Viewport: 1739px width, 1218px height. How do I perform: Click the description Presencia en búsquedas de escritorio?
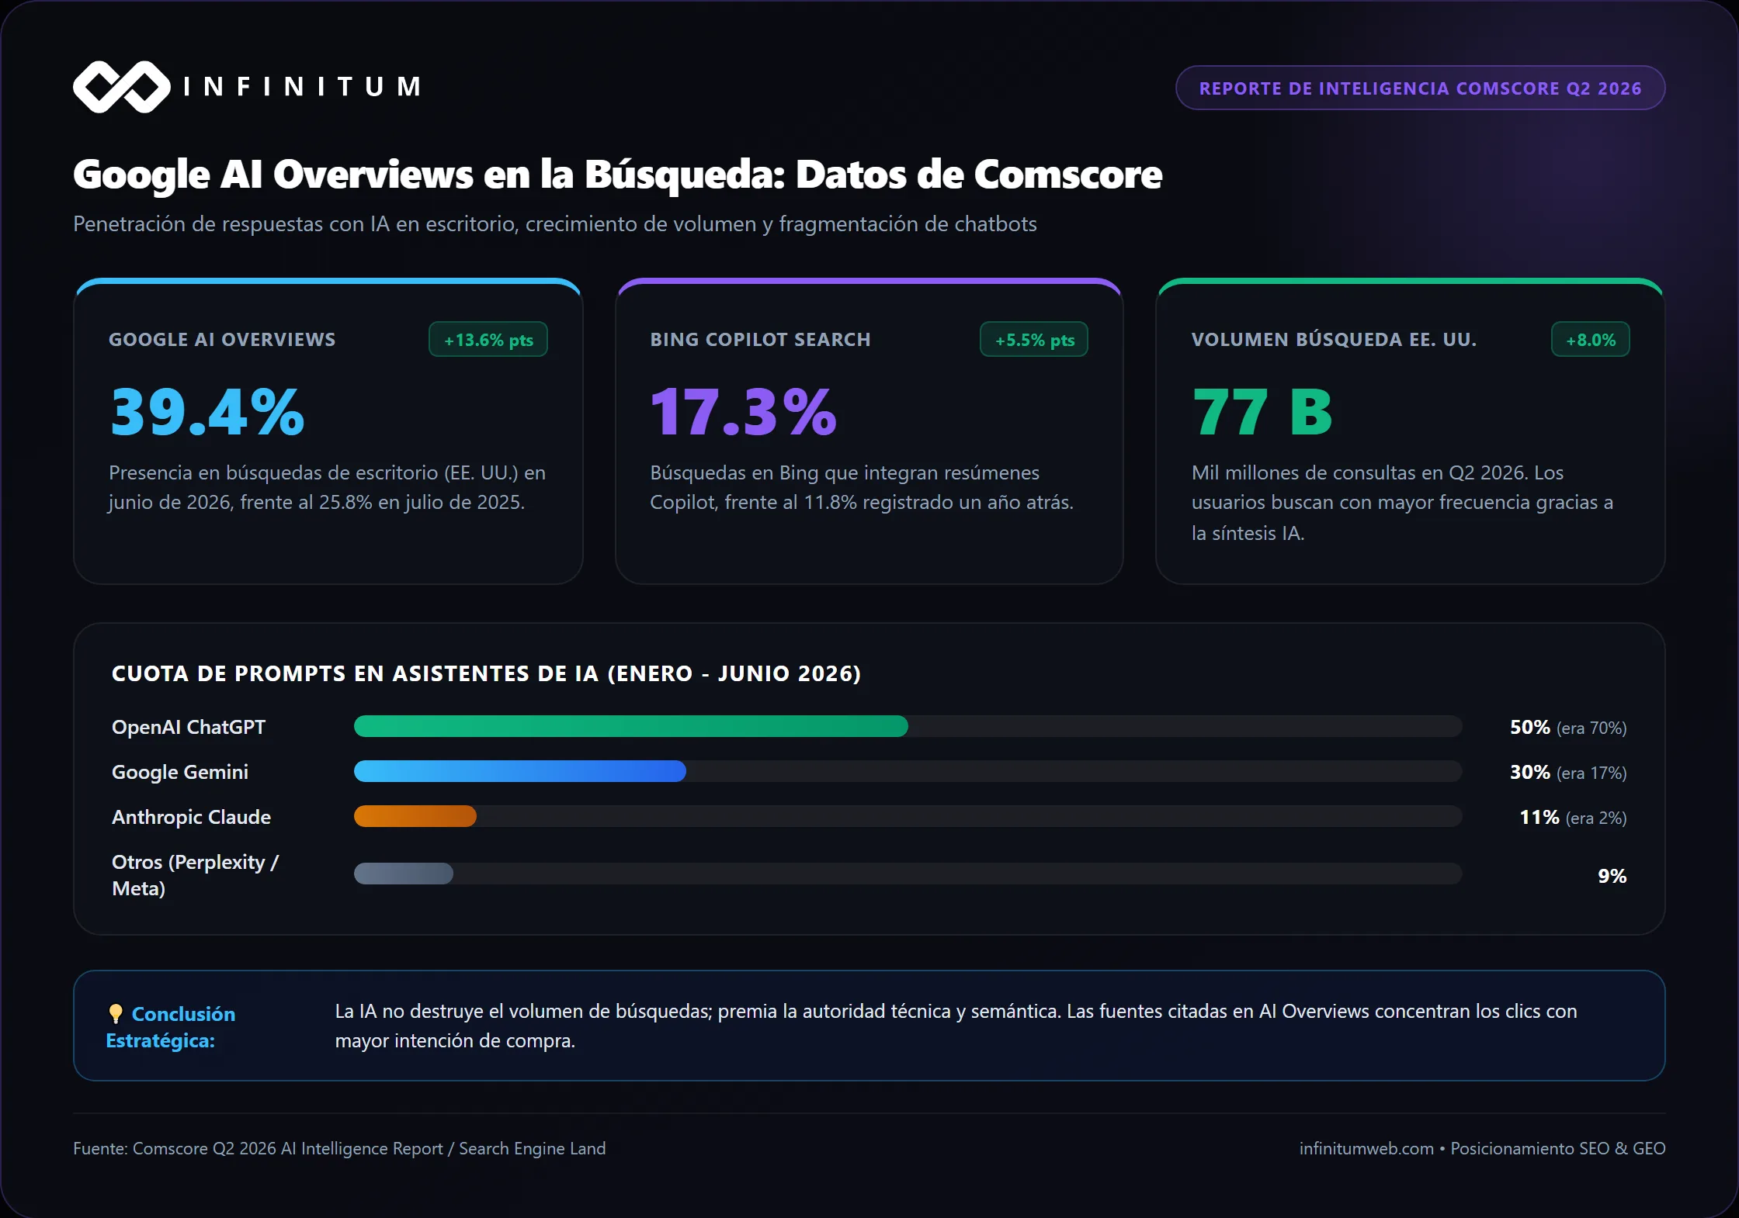click(327, 487)
